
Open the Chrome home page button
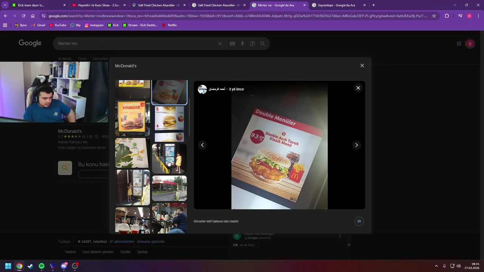click(33, 16)
